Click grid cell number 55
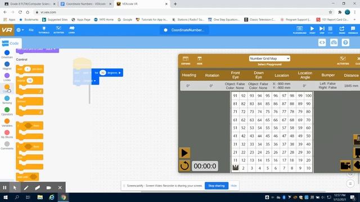360x202 pixels. pos(268,128)
